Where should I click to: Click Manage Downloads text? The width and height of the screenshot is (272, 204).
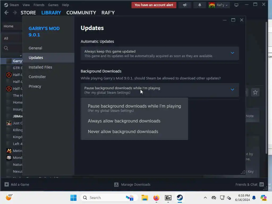coord(136,184)
